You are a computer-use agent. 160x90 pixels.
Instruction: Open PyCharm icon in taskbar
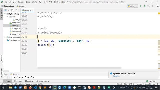pyautogui.click(x=55, y=88)
